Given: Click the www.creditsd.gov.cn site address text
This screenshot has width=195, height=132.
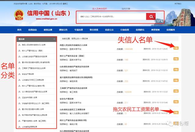Looking at the screenshot, I should click(x=46, y=19).
